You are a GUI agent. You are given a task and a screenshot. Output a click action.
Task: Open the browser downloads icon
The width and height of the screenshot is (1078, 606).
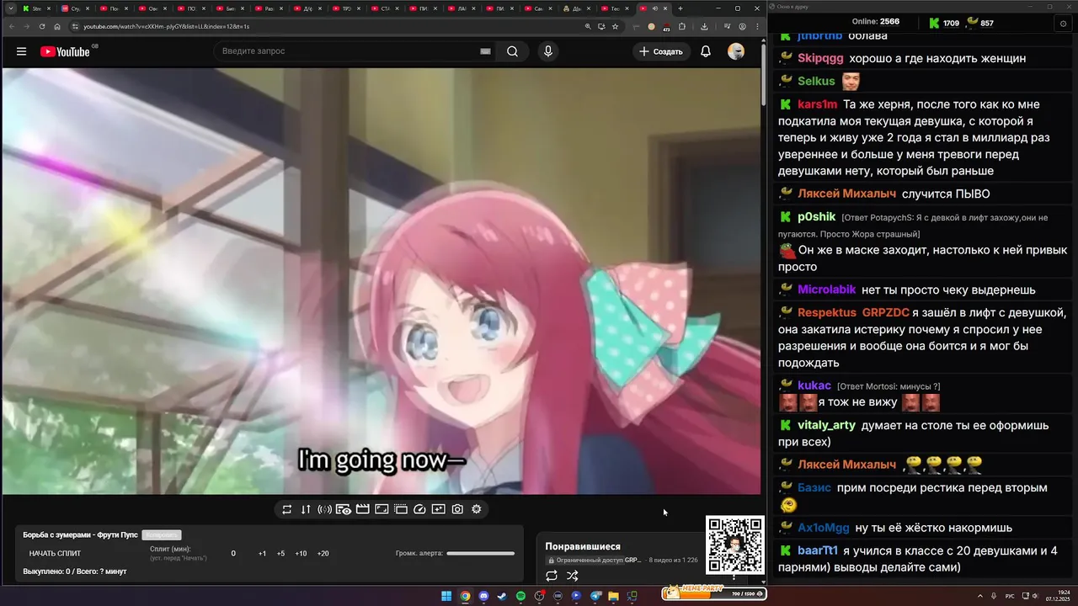[x=704, y=26]
